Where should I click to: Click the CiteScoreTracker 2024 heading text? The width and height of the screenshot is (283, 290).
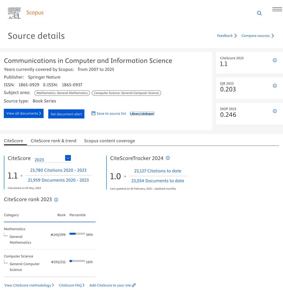[137, 158]
